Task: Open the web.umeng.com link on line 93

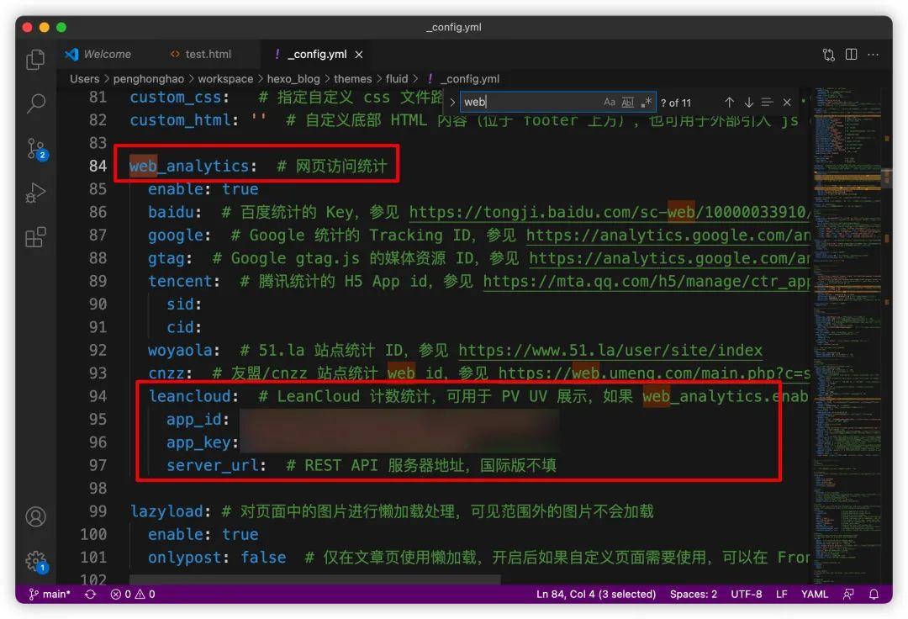Action: [x=654, y=373]
